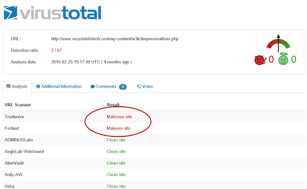Click the Additional information info icon

tap(38, 86)
